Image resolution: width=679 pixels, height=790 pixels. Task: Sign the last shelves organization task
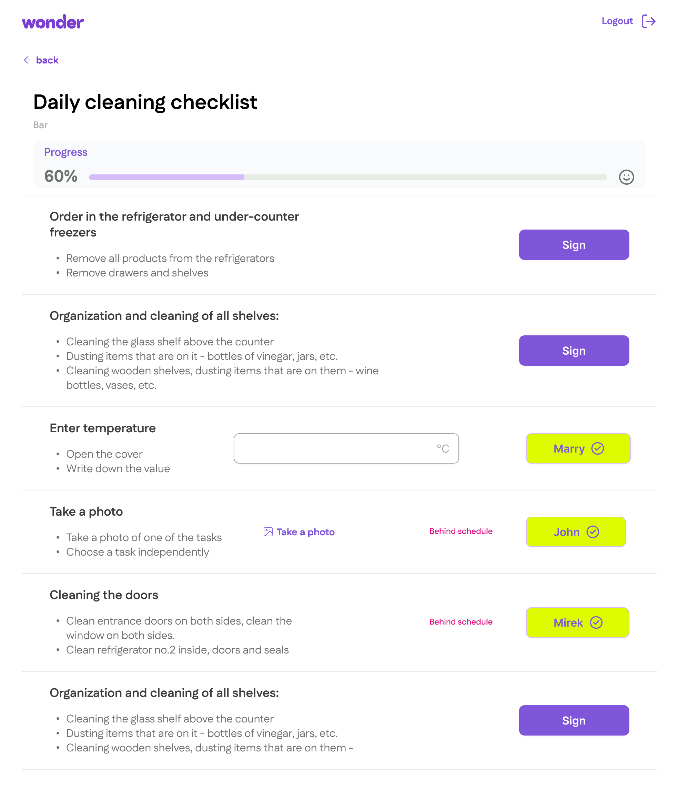(574, 720)
